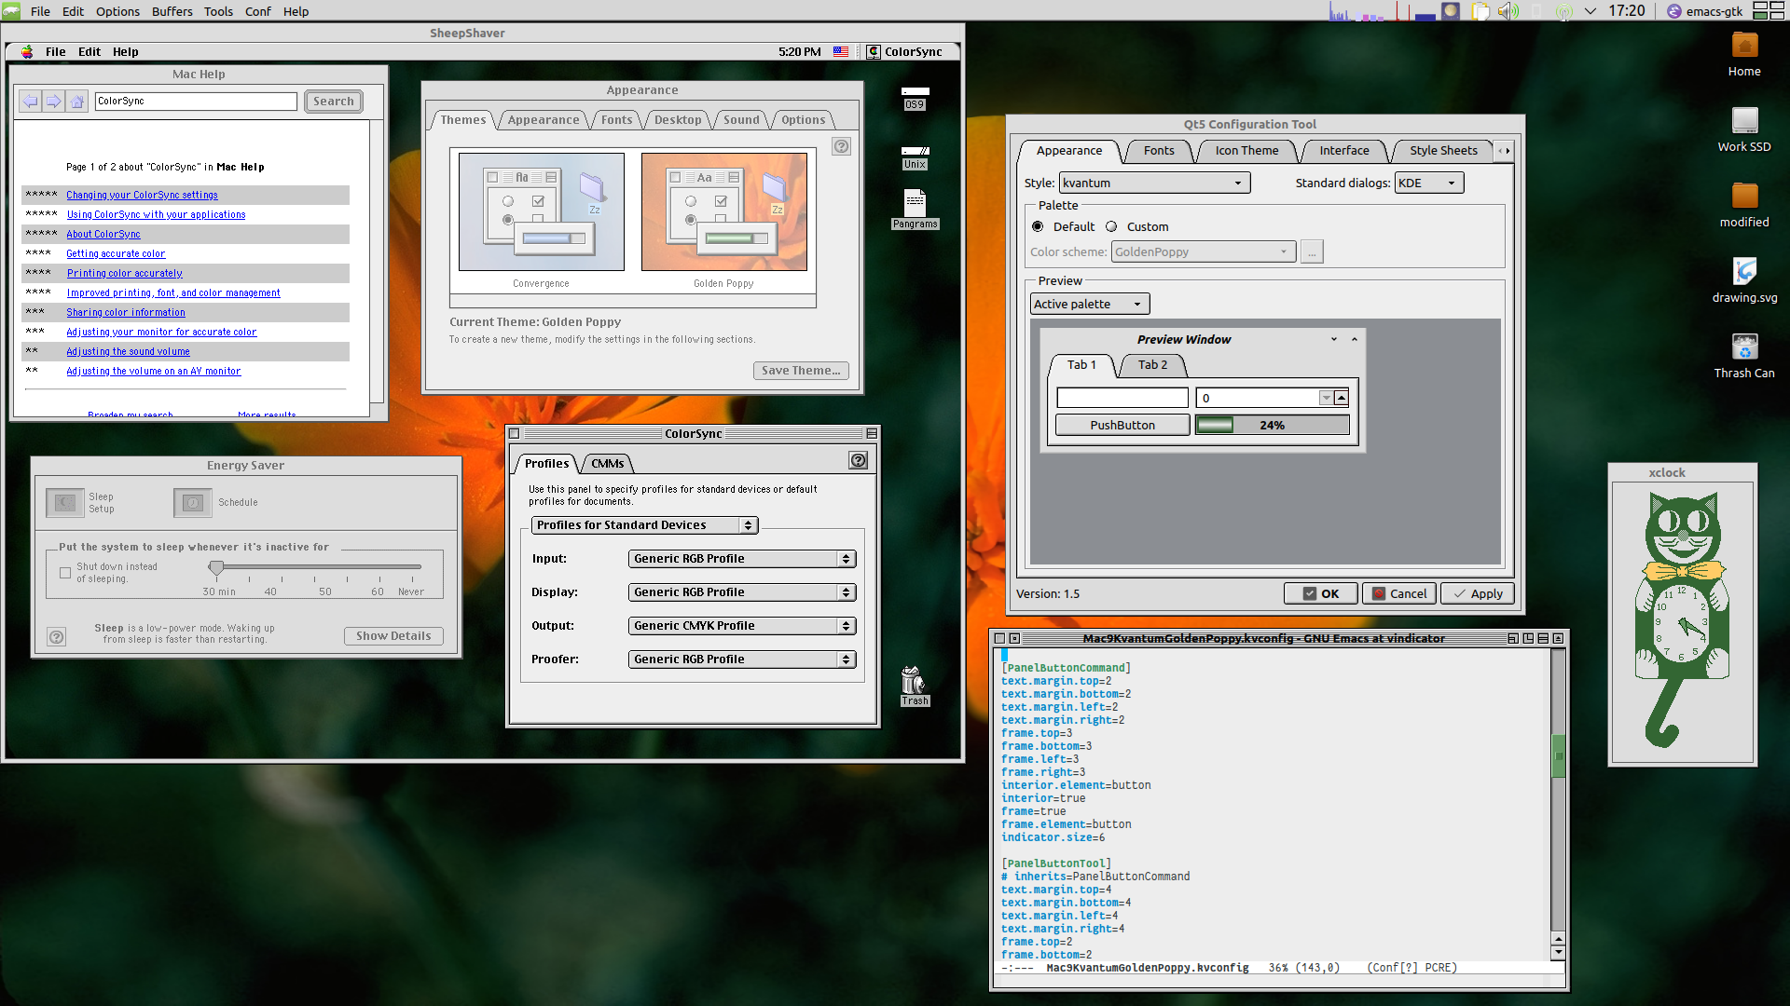Click the help icon in ColorSync panel
Image resolution: width=1790 pixels, height=1006 pixels.
859,460
